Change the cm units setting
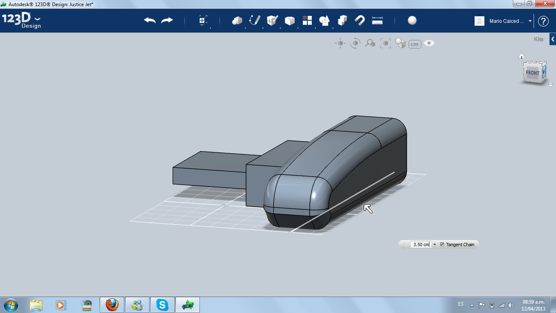 [415, 44]
